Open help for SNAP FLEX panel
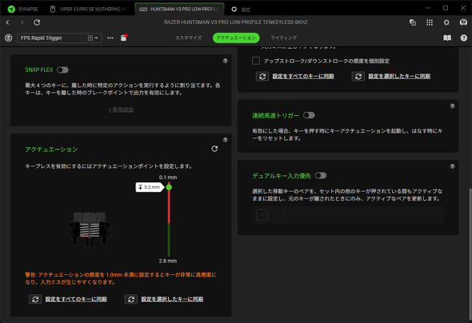 (x=225, y=61)
